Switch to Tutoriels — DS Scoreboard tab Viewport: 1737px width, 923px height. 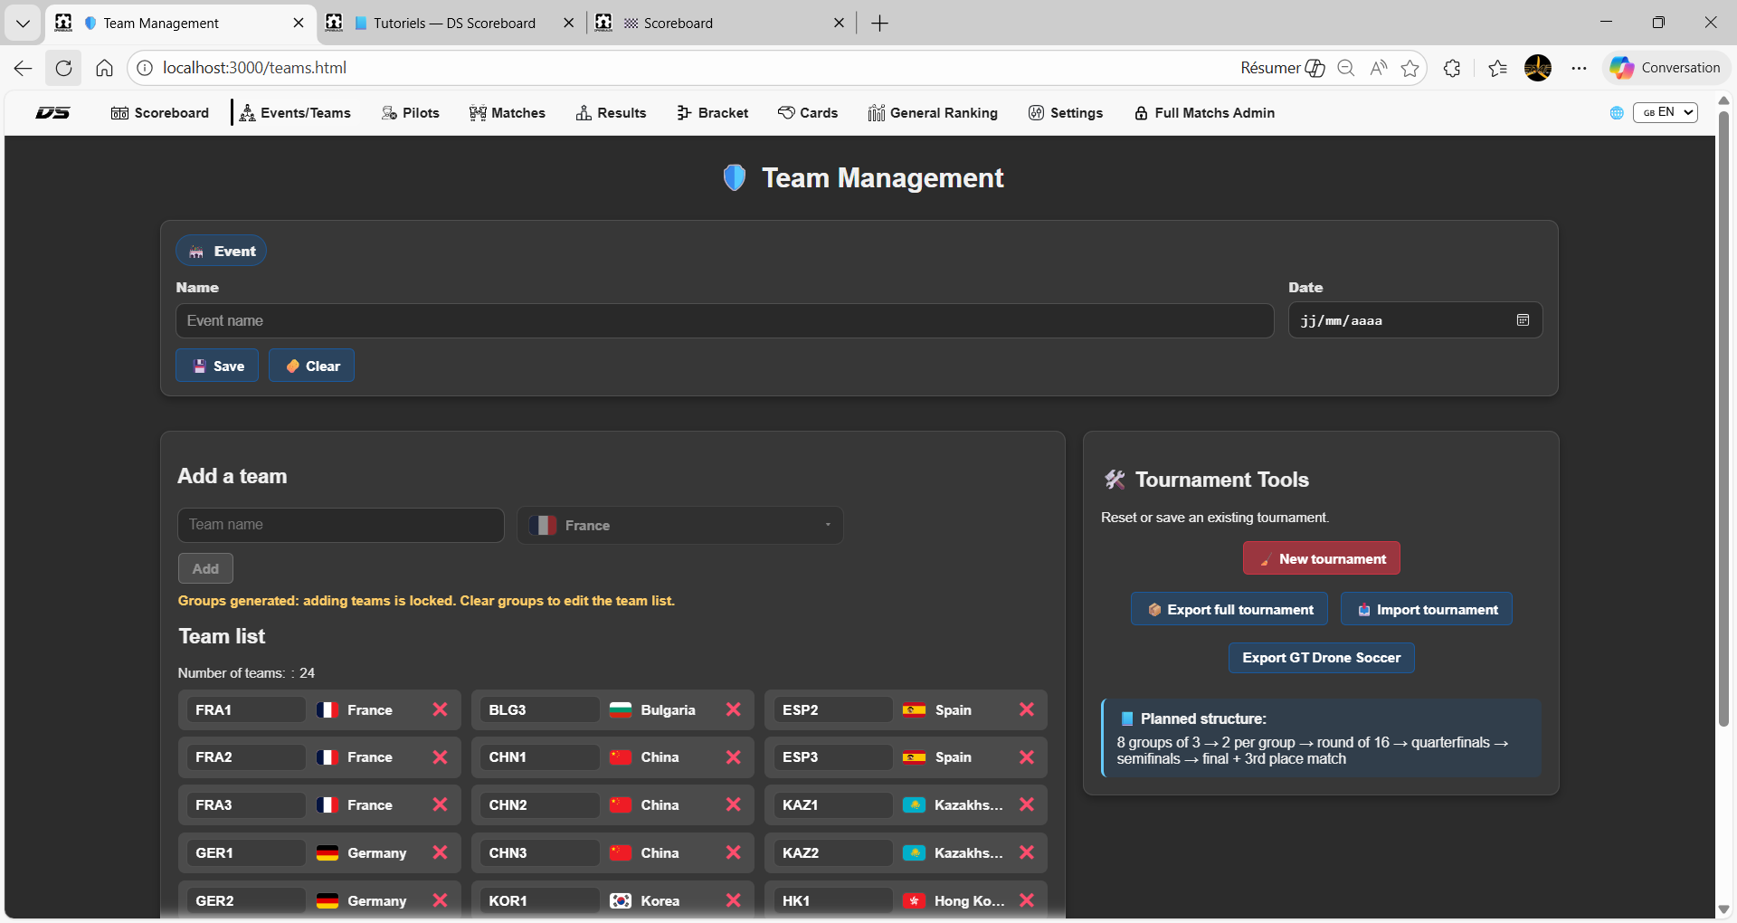coord(452,23)
